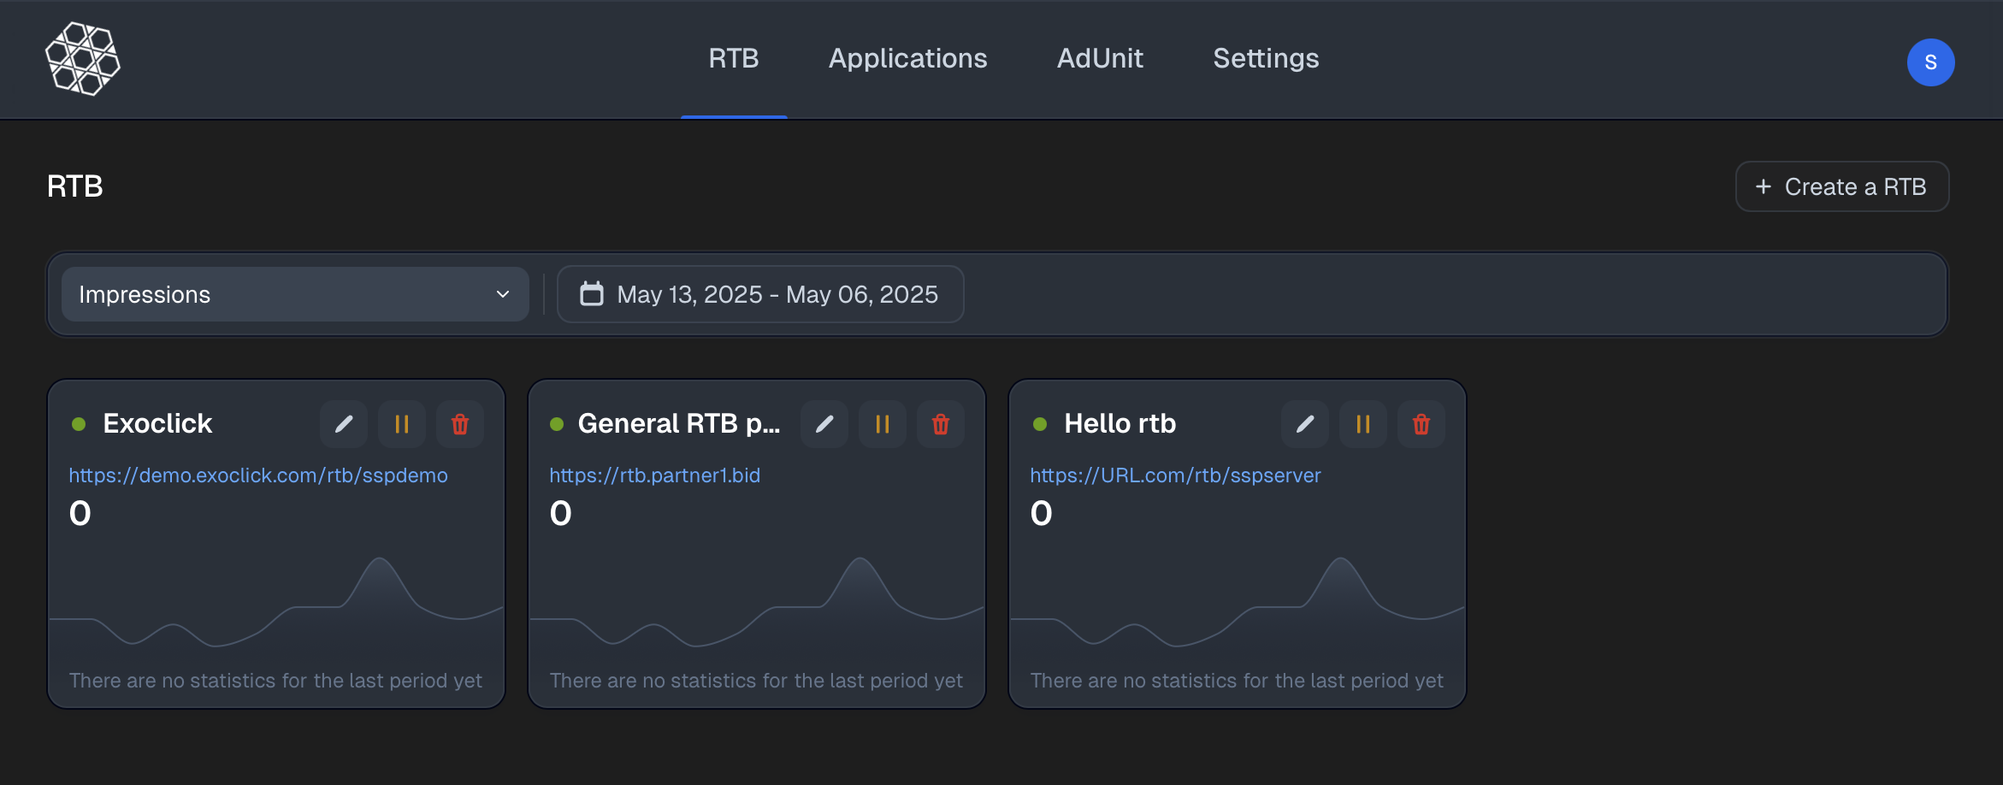Image resolution: width=2003 pixels, height=785 pixels.
Task: Edit the Exoclick RTB with pencil icon
Action: click(x=344, y=424)
